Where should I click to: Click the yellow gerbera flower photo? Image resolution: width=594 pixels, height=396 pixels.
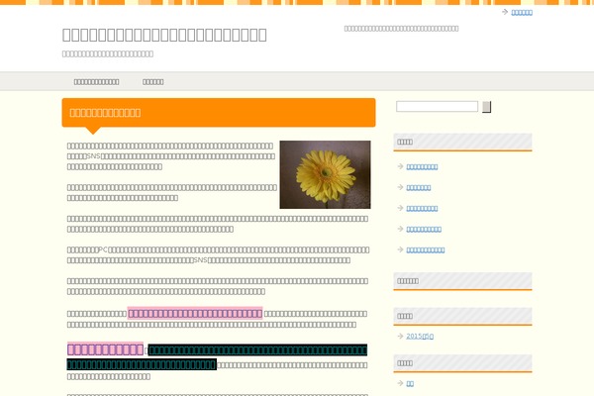325,174
